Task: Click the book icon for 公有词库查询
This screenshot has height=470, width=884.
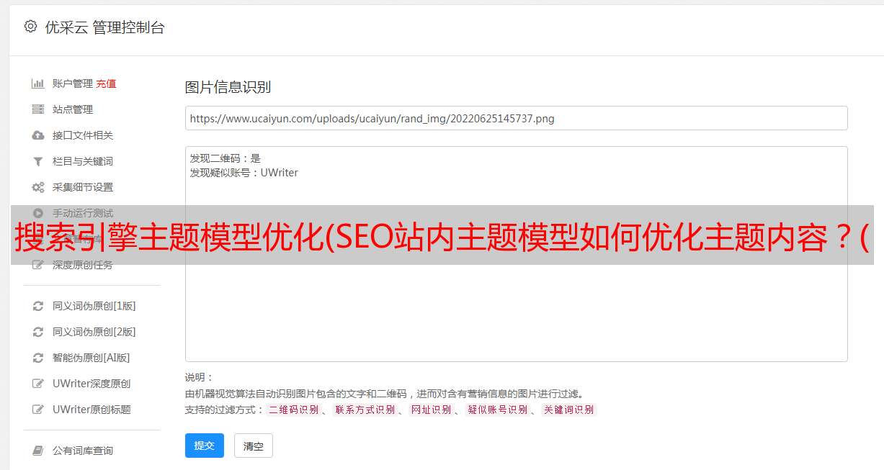Action: 38,451
